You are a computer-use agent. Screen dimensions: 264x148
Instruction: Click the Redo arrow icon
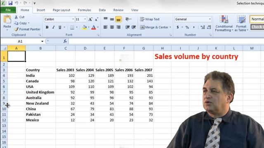click(x=25, y=3)
